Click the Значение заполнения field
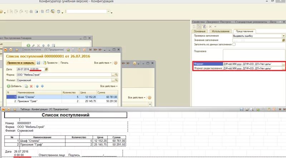The image size is (286, 158). (257, 40)
